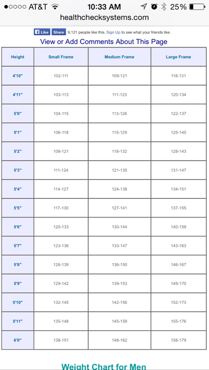Tap the 10:33 AM clock
209x370 pixels.
pos(104,7)
